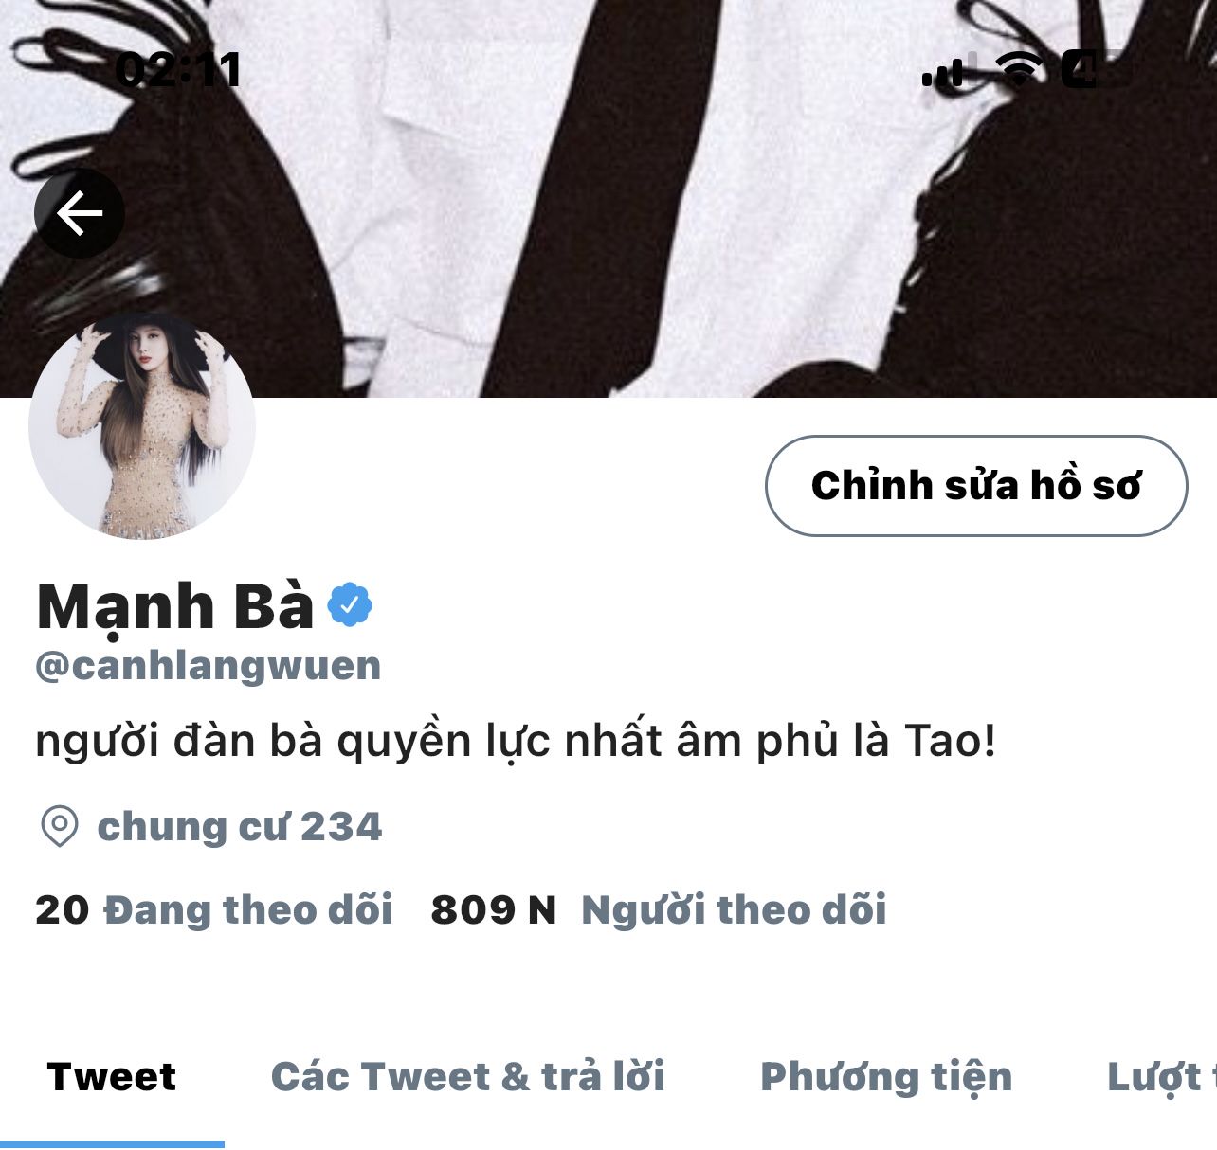This screenshot has width=1217, height=1150.
Task: Tap the profile bio text
Action: tap(517, 741)
